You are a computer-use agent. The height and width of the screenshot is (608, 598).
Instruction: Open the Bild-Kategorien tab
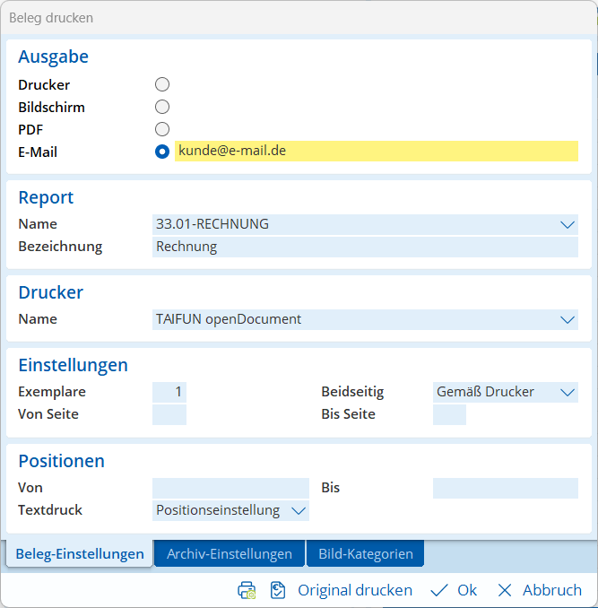pyautogui.click(x=365, y=554)
